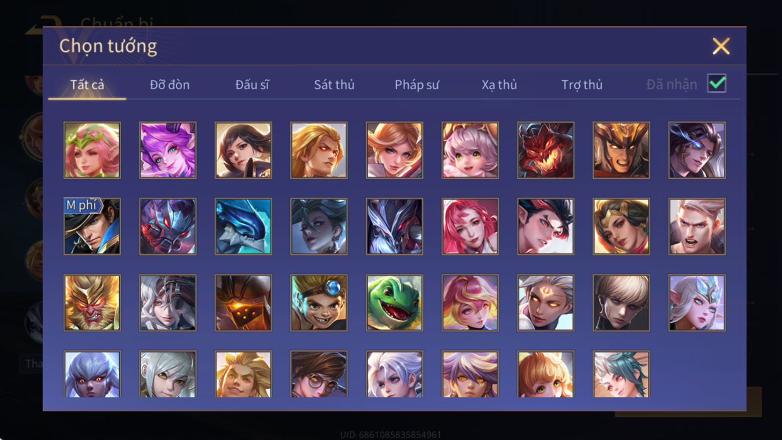
Task: Filter heroes by Pháp sư tab
Action: coord(416,85)
